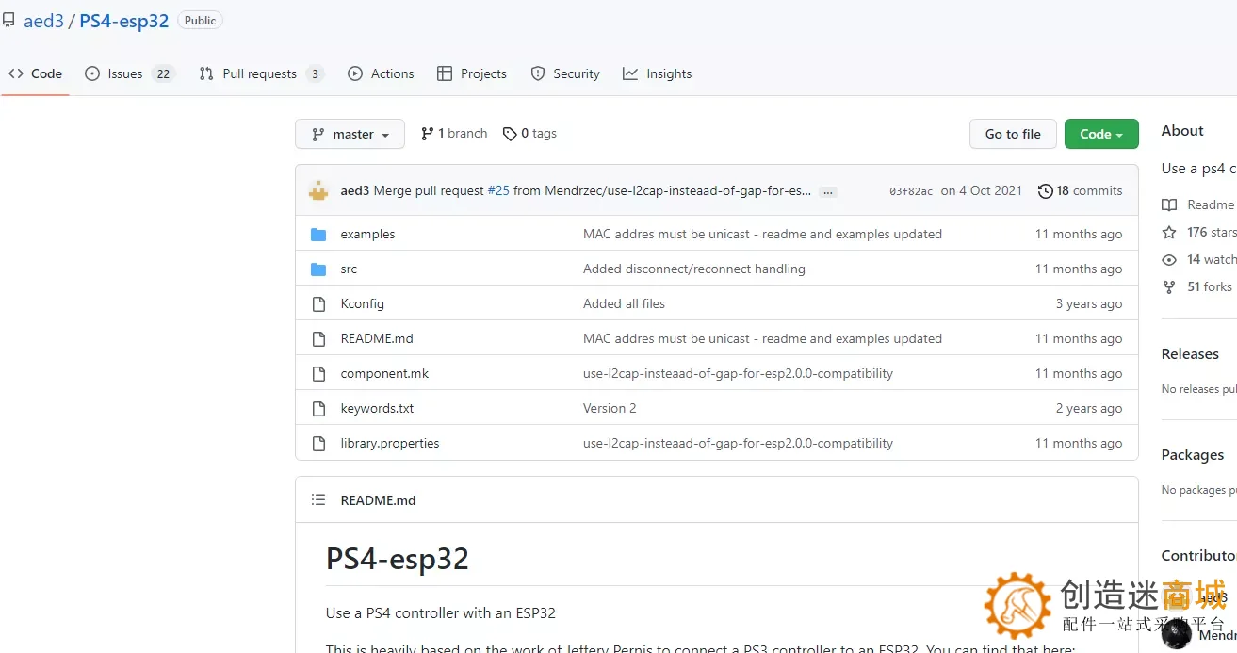
Task: Open the green Code dropdown button
Action: (1101, 134)
